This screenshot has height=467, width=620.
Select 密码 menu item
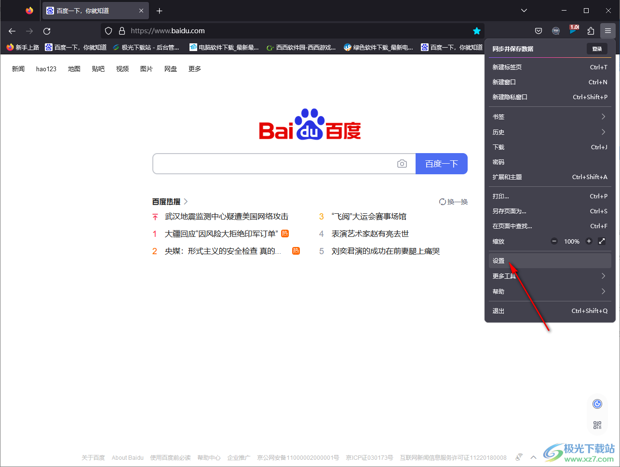click(x=550, y=162)
